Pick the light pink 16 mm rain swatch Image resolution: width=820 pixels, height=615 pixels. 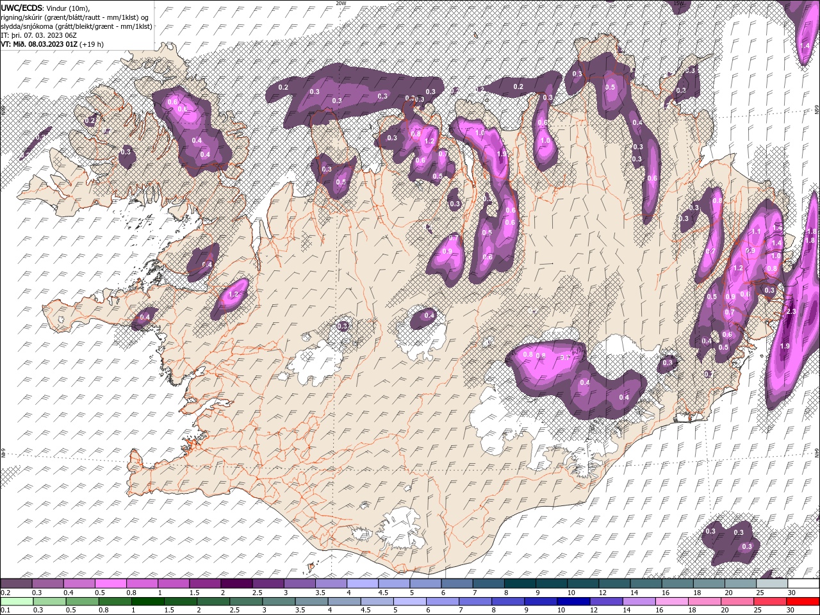coord(671,602)
